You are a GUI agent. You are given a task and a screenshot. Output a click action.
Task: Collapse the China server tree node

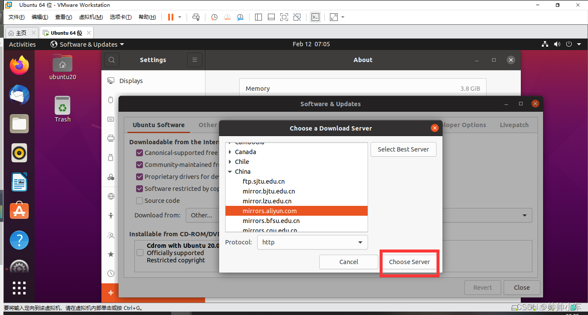[230, 172]
